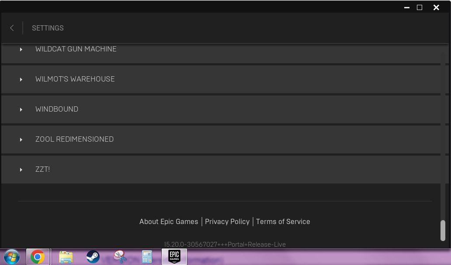Screen dimensions: 451x265
Task: Open the About Epic Games link
Action: point(169,221)
